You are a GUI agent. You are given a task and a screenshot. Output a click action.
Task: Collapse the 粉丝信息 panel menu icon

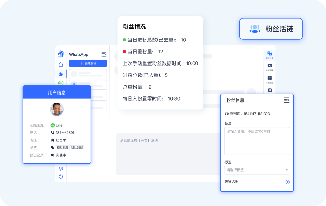pos(287,100)
